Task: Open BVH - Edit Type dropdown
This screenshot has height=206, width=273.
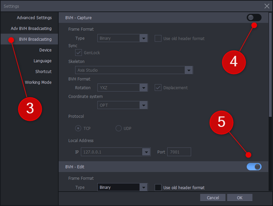Action: [123, 187]
